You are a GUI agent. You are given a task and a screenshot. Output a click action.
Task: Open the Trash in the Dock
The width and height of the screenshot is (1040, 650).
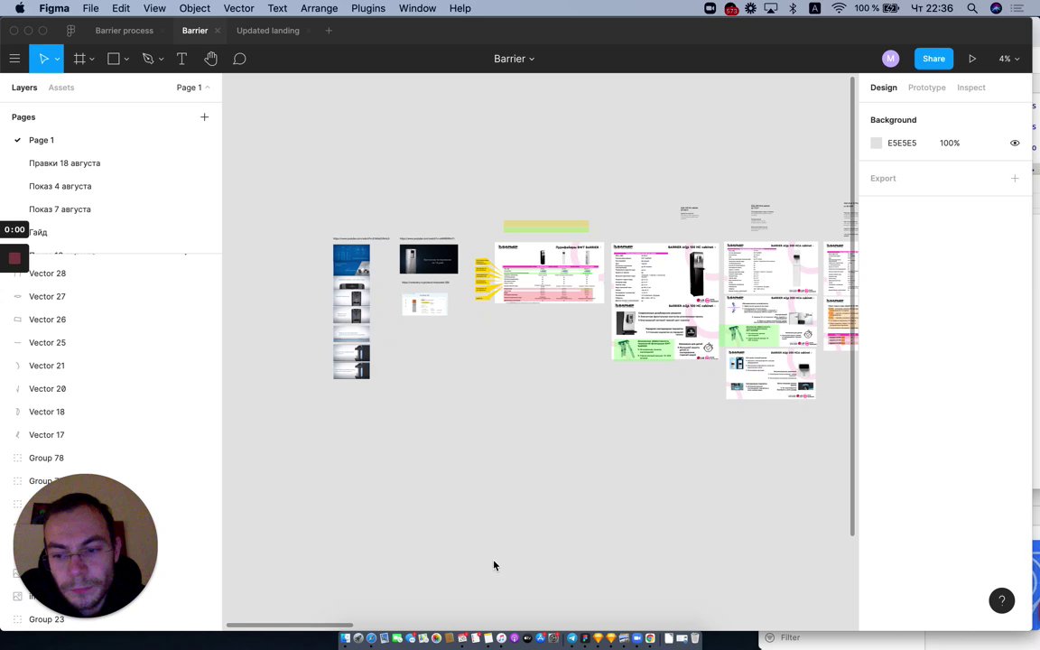(x=694, y=638)
